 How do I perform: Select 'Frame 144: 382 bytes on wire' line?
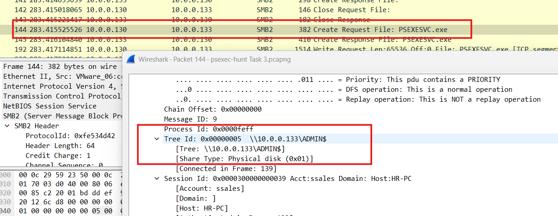point(61,67)
